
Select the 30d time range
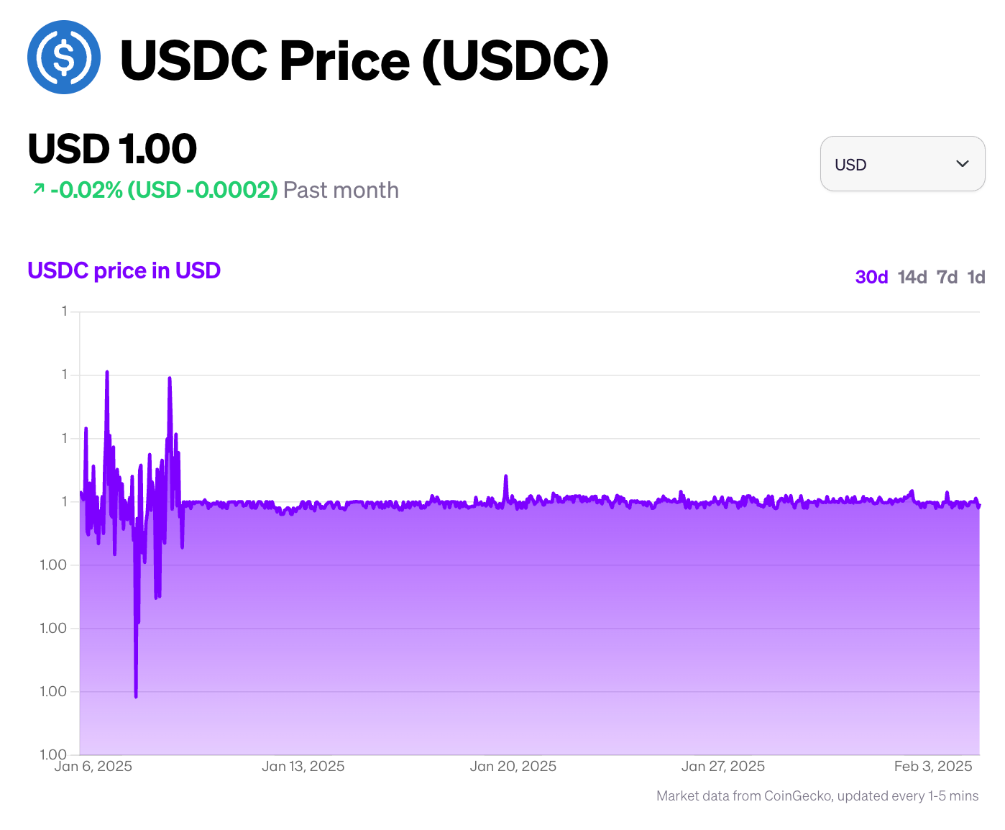tap(871, 276)
